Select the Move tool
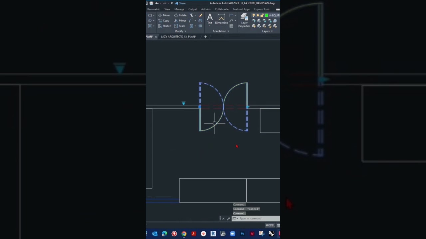Image resolution: width=426 pixels, height=239 pixels. 164,15
